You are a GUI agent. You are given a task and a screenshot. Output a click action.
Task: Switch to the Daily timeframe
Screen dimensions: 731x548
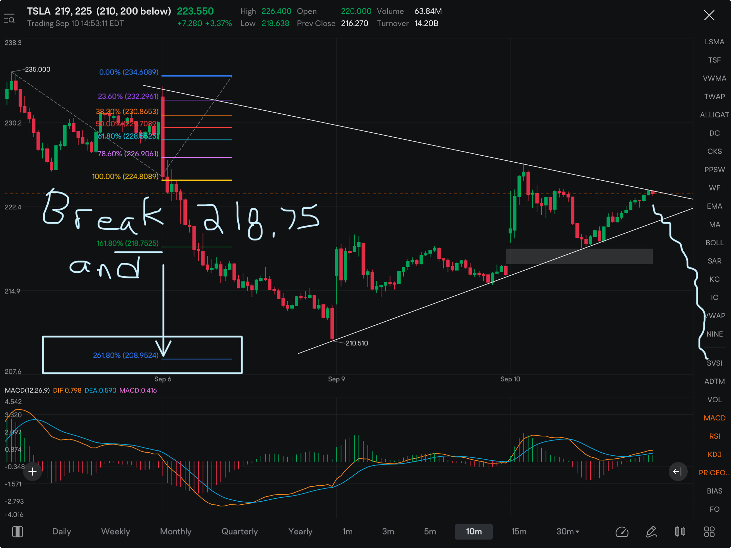62,531
